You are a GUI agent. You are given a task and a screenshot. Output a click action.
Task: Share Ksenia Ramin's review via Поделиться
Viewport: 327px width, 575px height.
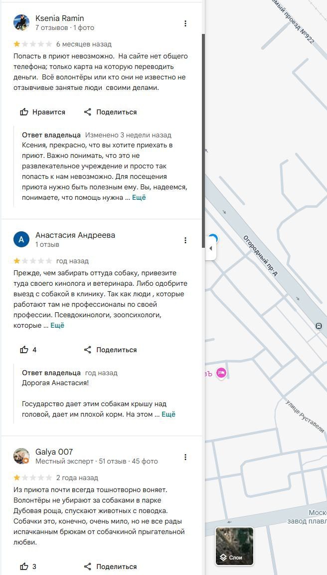[110, 112]
